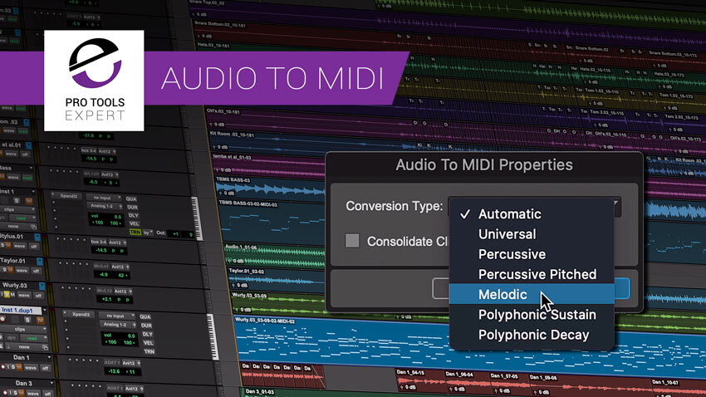This screenshot has height=397, width=706.
Task: Choose Melodic conversion type
Action: pos(532,294)
